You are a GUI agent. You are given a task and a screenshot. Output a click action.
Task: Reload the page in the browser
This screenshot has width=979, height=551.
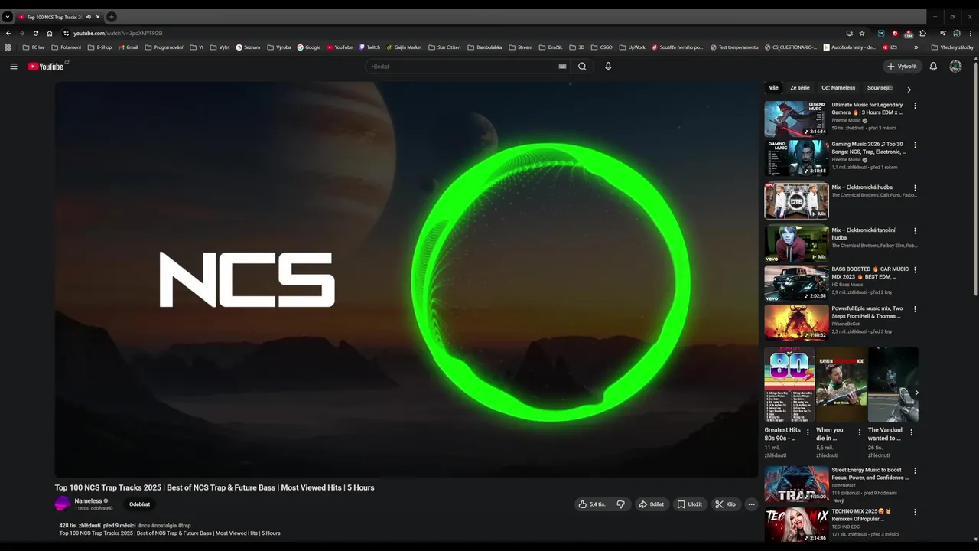[x=35, y=33]
